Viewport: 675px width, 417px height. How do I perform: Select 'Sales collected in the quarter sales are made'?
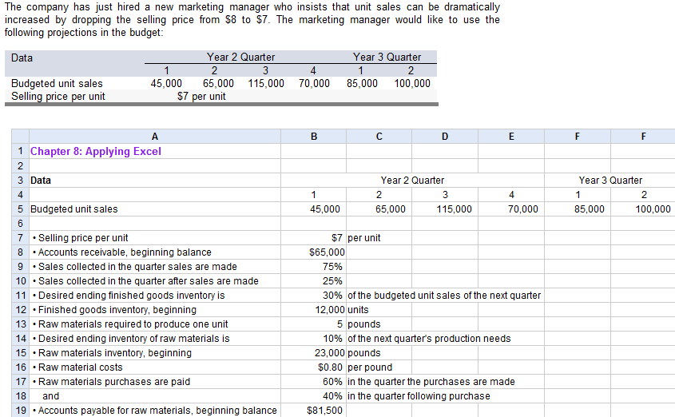[154, 267]
